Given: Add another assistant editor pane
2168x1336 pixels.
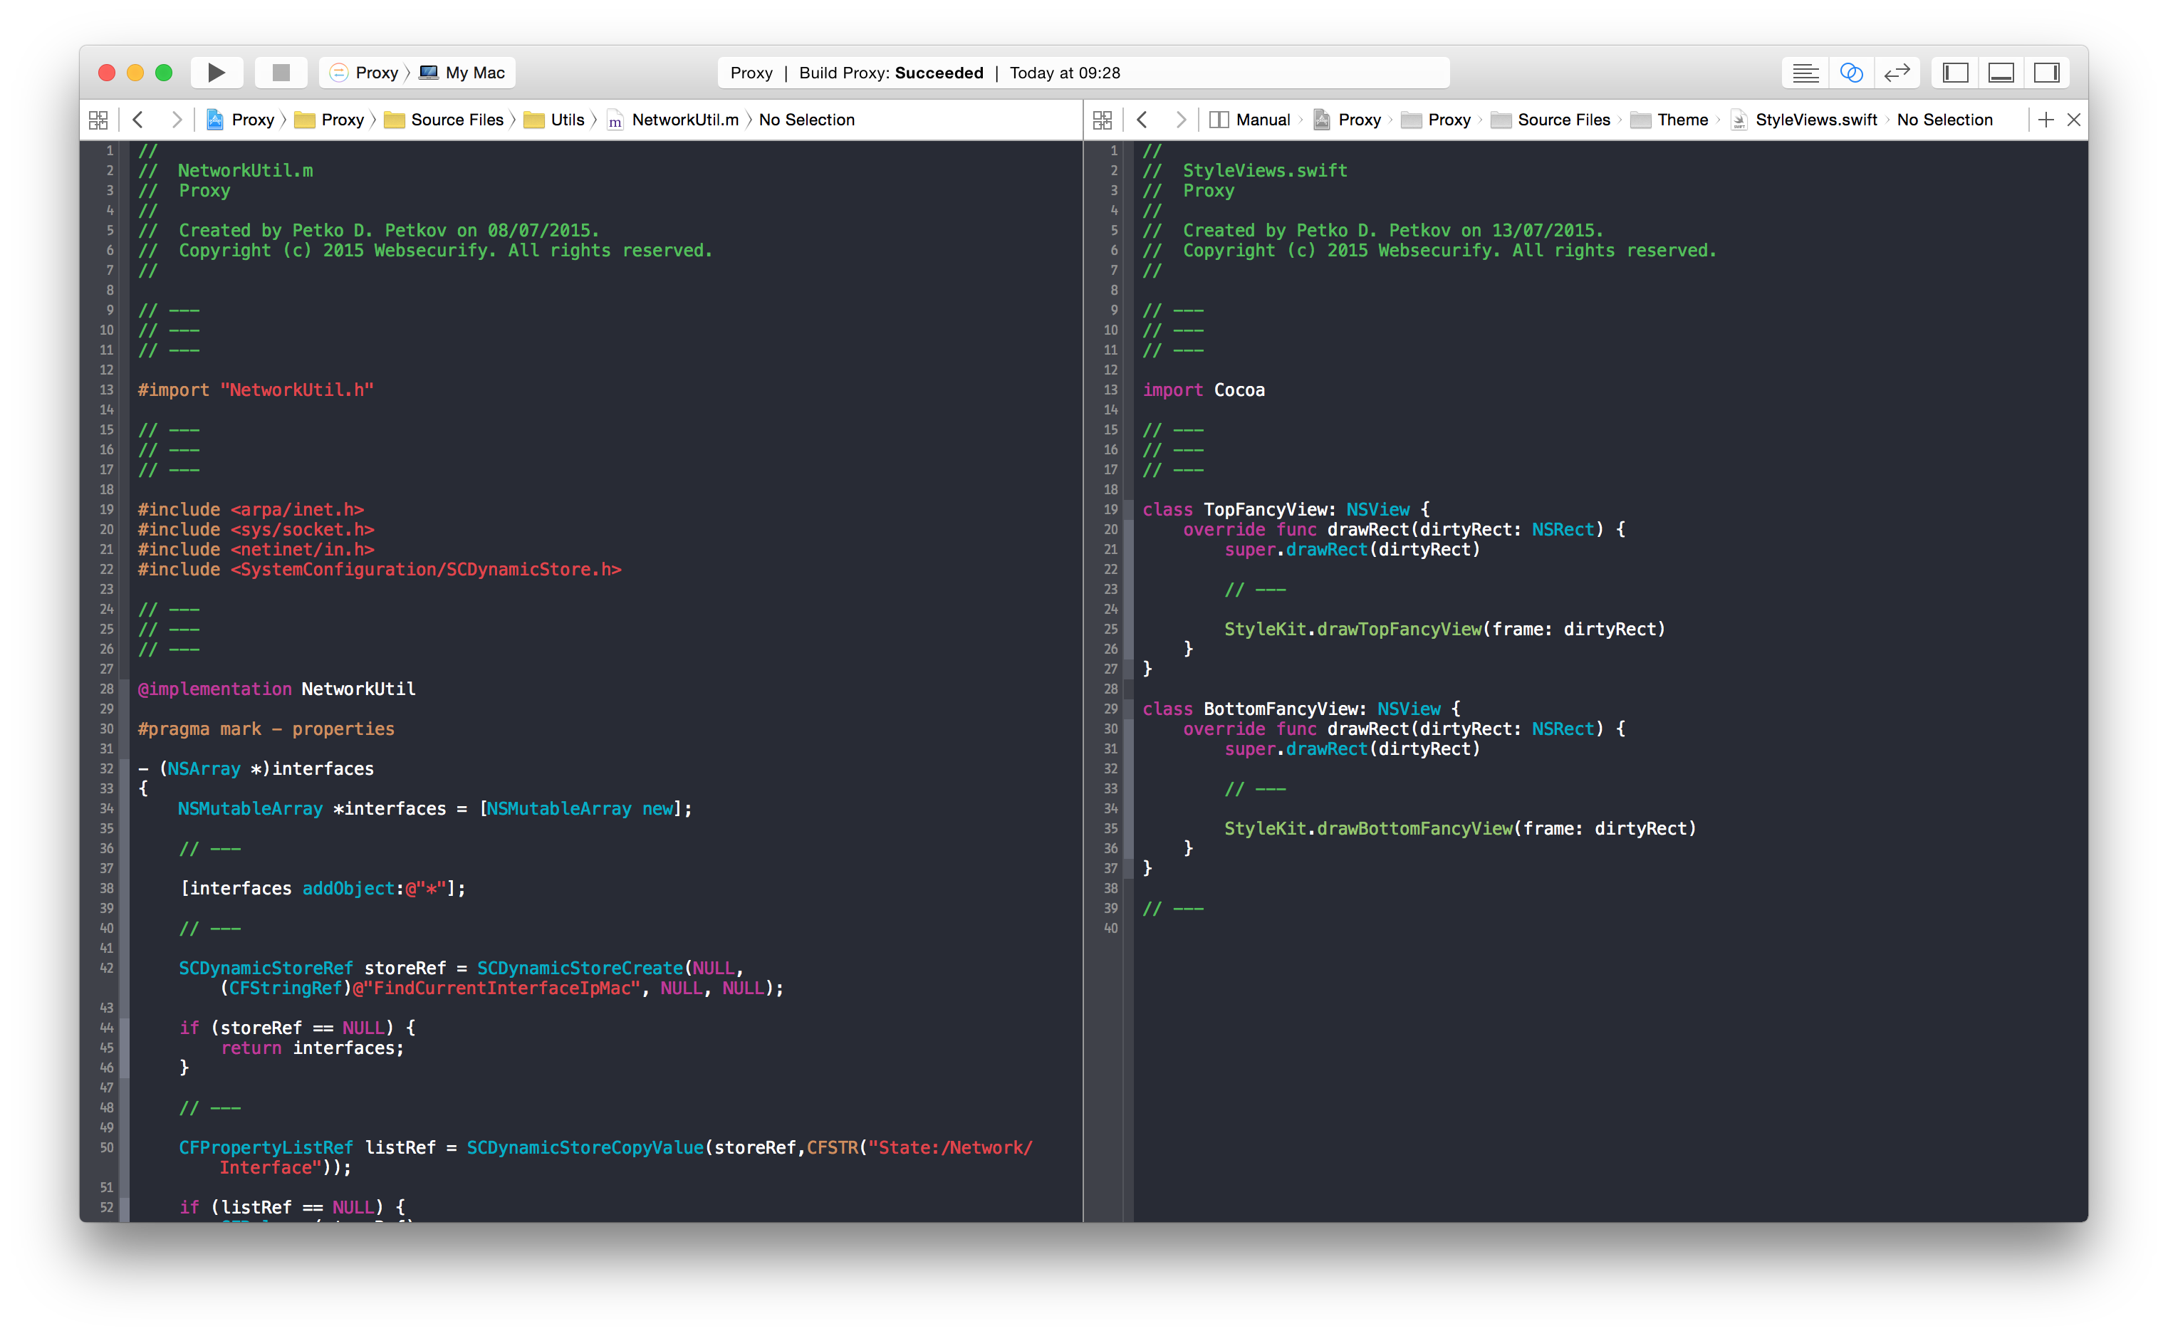Looking at the screenshot, I should tap(2046, 120).
